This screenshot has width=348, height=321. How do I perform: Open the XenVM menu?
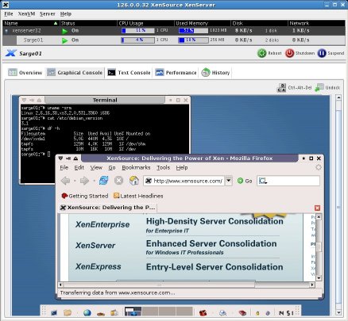coord(26,13)
